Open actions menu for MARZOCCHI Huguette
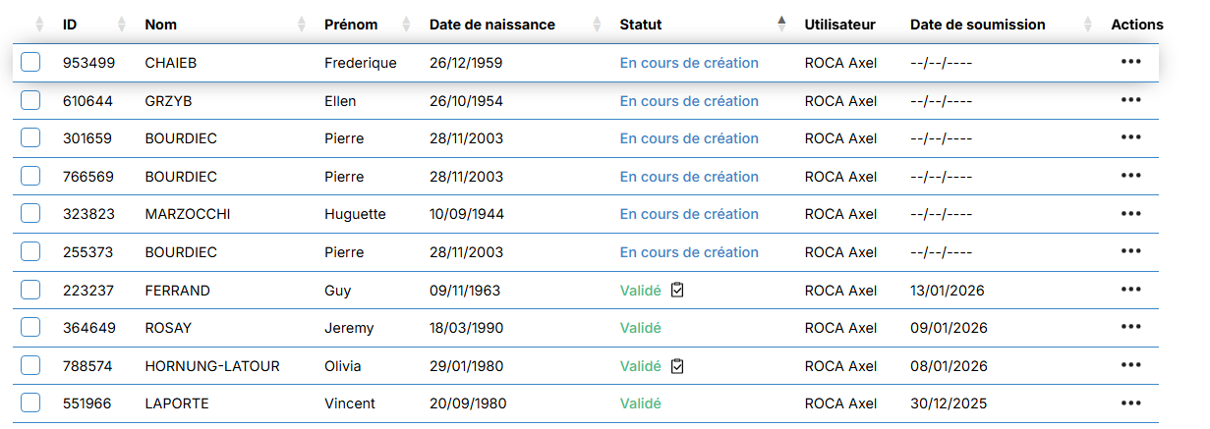The width and height of the screenshot is (1210, 429). pyautogui.click(x=1130, y=214)
